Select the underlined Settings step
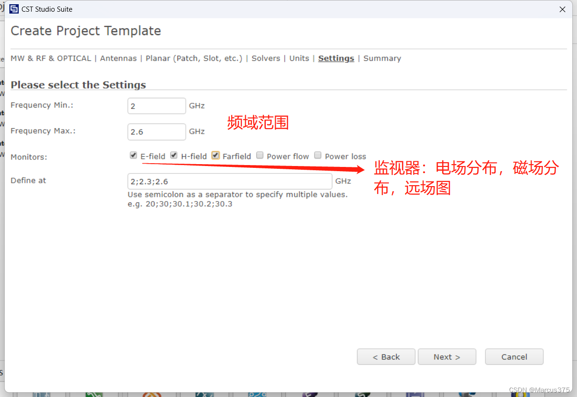This screenshot has height=397, width=577. coord(336,58)
